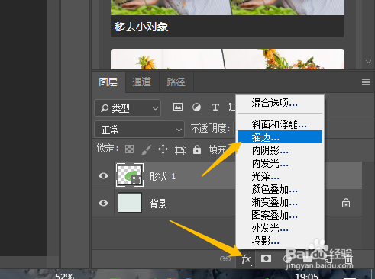Choose 光泽... from the menu
This screenshot has height=279, width=375.
point(280,176)
